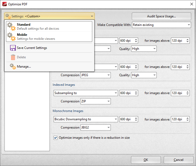Click the Settings gear icon in the dropdown header

click(8, 16)
